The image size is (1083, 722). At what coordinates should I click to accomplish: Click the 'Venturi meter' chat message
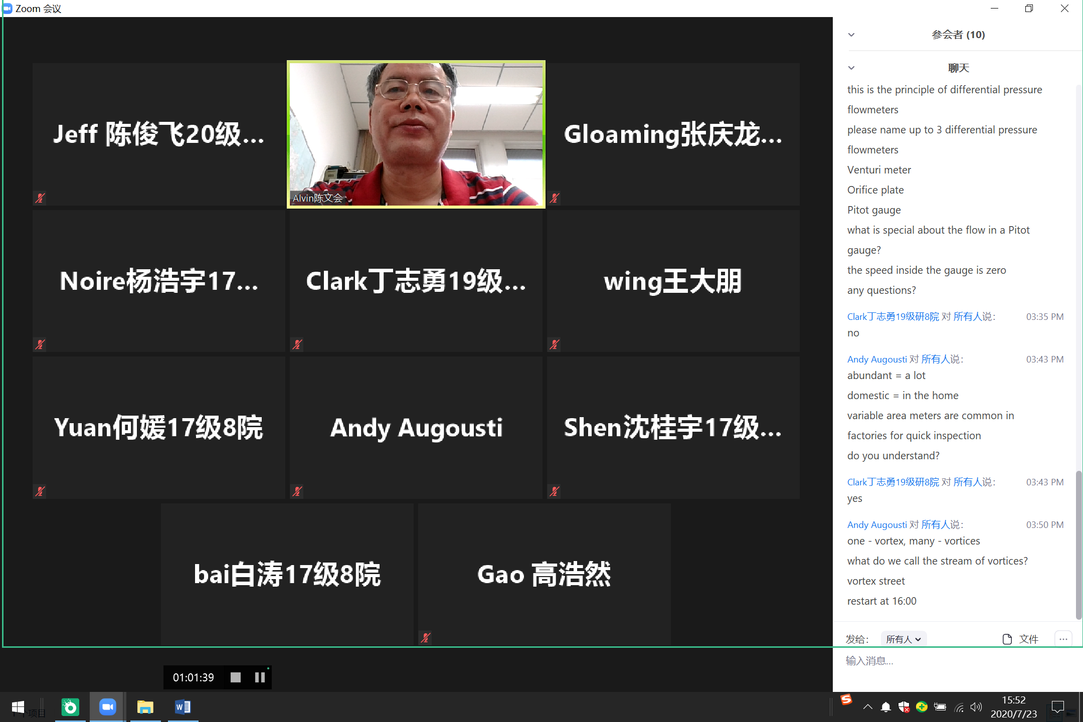[x=879, y=170]
